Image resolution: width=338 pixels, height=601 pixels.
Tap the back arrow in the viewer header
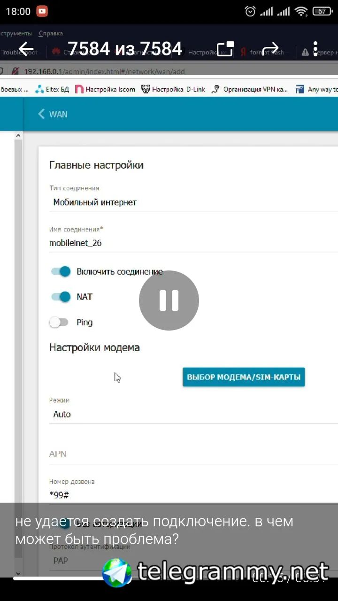tap(26, 49)
